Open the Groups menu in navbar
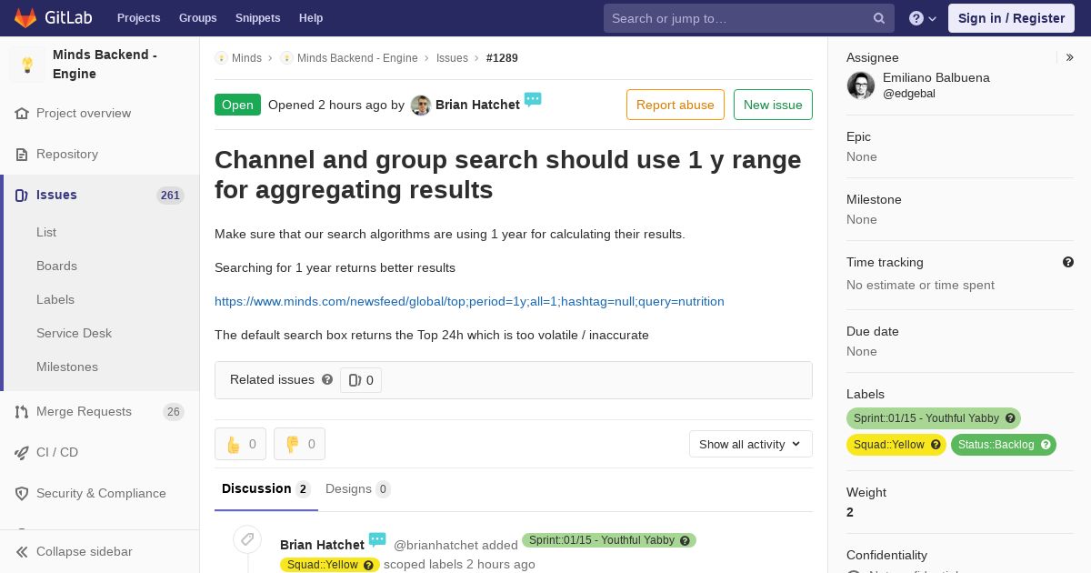This screenshot has height=573, width=1091. click(x=197, y=17)
